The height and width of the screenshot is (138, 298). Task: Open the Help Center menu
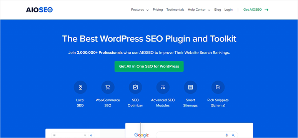click(x=197, y=10)
